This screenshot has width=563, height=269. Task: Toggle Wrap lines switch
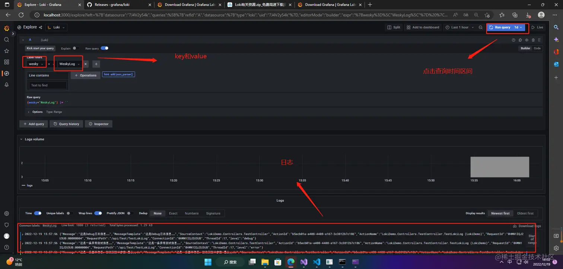[98, 213]
